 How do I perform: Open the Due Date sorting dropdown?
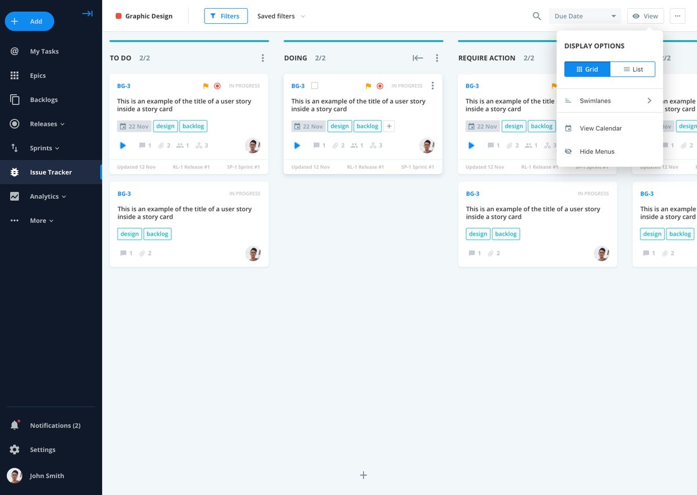584,16
